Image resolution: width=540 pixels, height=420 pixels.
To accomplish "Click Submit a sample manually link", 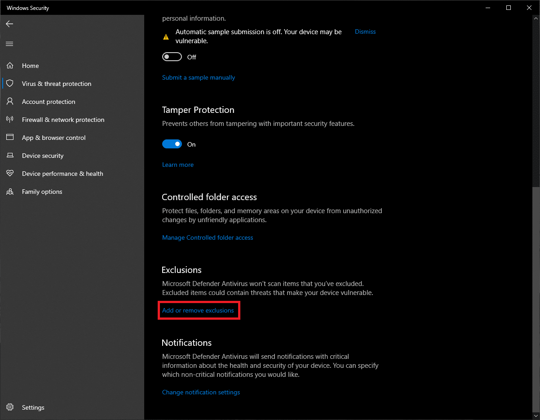I will click(x=199, y=78).
